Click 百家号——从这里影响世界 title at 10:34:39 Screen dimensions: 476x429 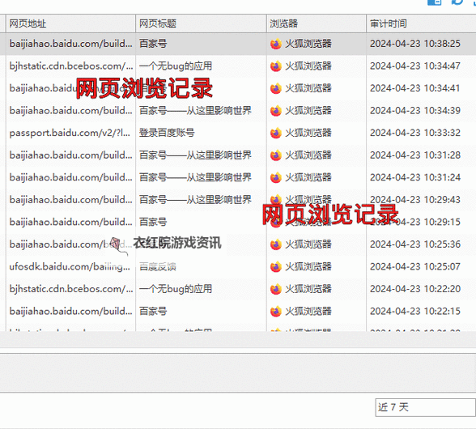point(195,111)
